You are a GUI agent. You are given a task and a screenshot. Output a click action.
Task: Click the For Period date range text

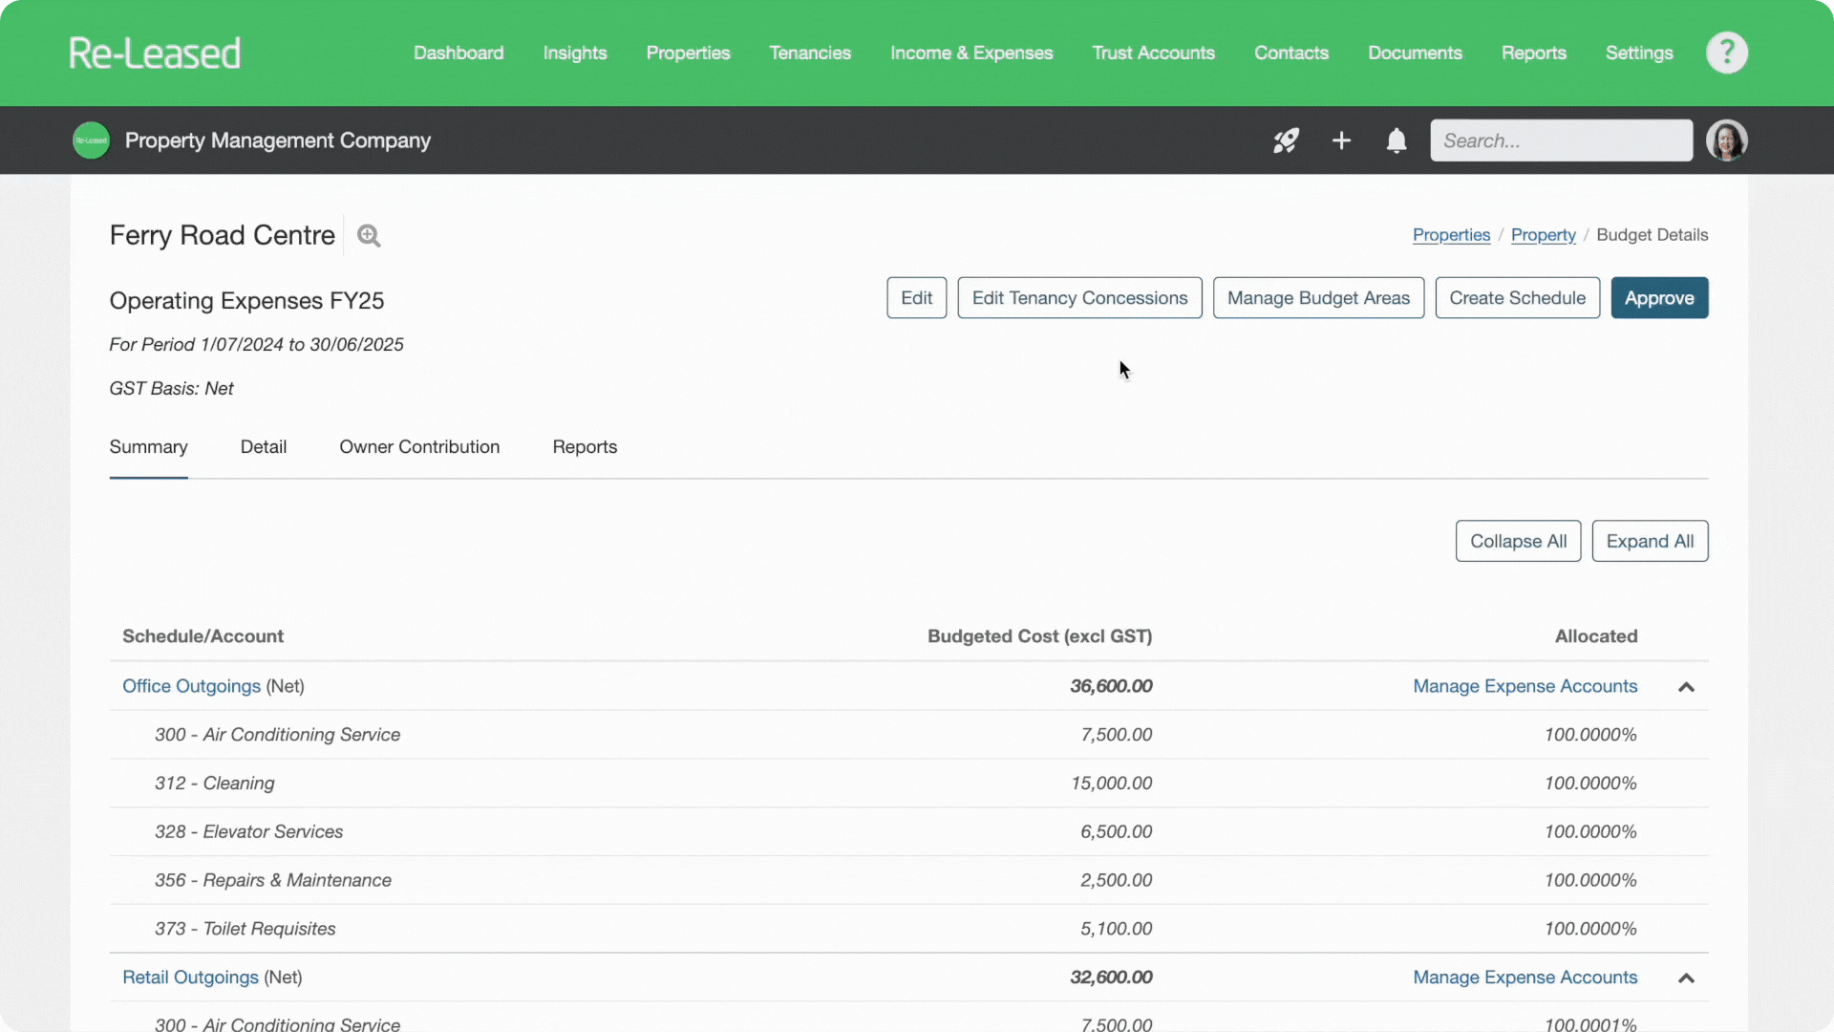pyautogui.click(x=256, y=345)
